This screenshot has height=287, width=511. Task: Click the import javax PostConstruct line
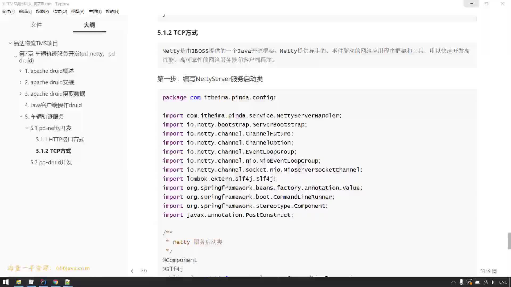pyautogui.click(x=228, y=215)
